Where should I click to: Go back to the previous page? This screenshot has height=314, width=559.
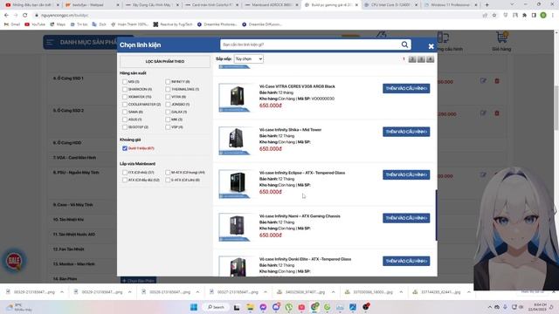point(6,16)
